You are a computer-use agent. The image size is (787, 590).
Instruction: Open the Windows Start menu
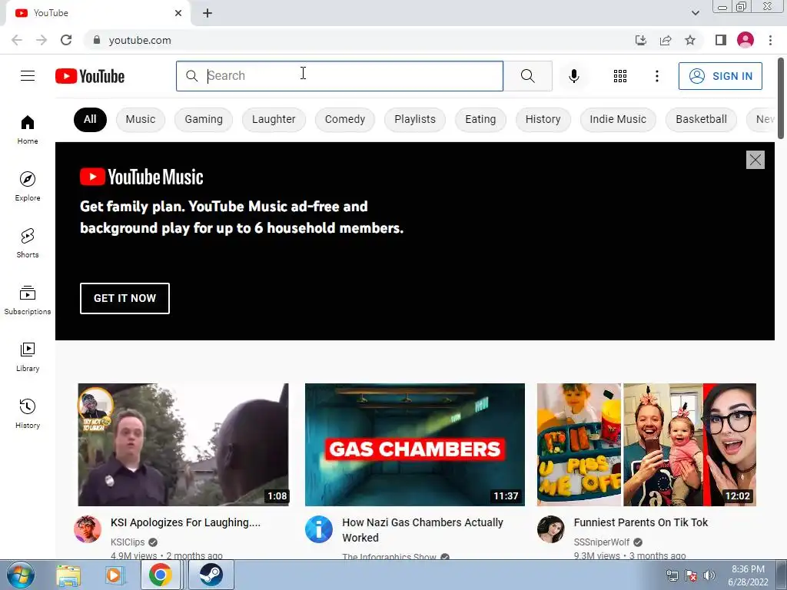[x=20, y=575]
